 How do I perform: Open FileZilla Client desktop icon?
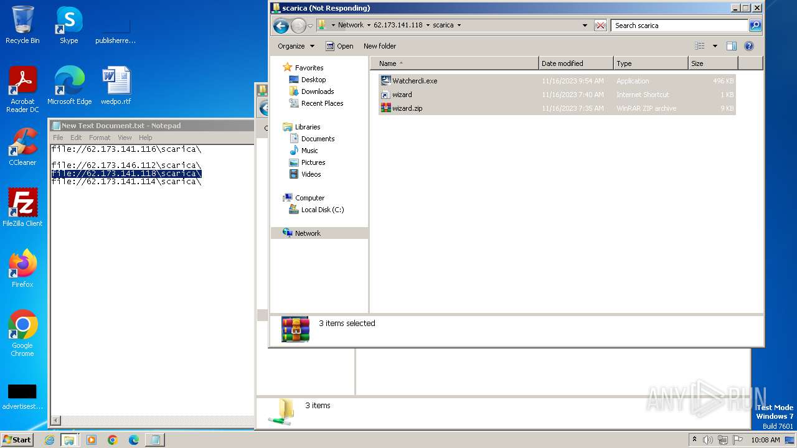coord(22,207)
